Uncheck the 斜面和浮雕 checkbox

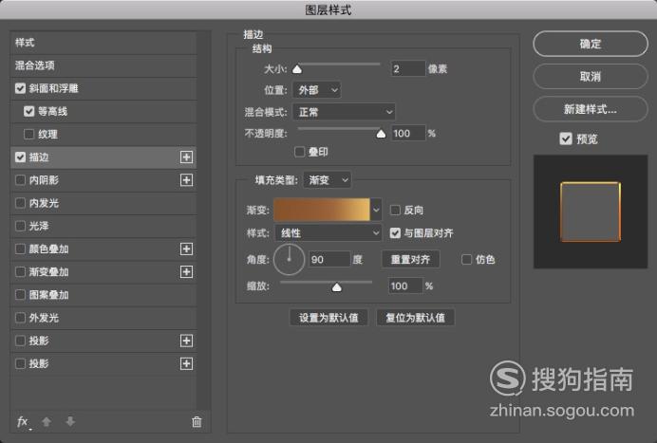20,88
